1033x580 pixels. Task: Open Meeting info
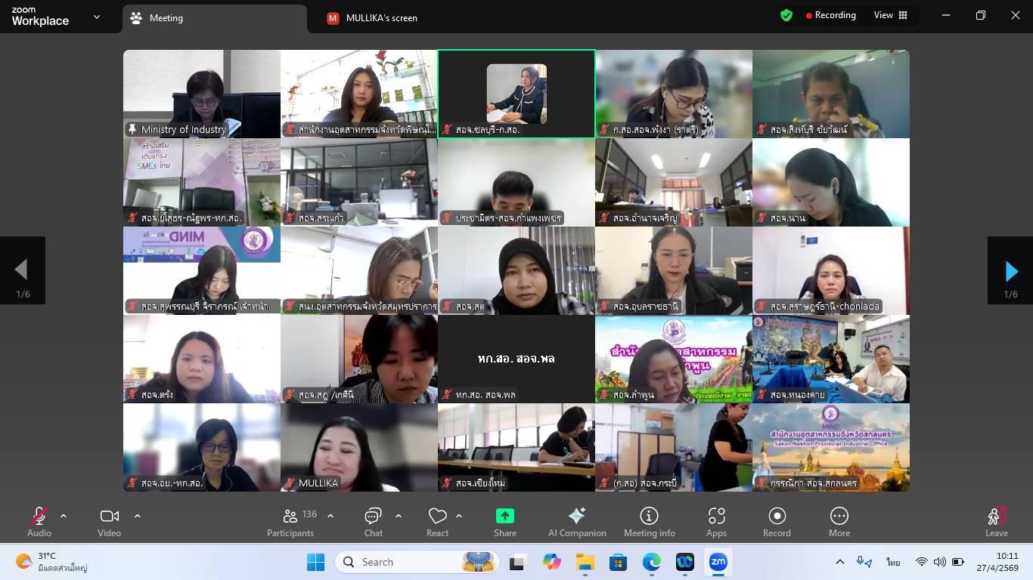pos(649,522)
